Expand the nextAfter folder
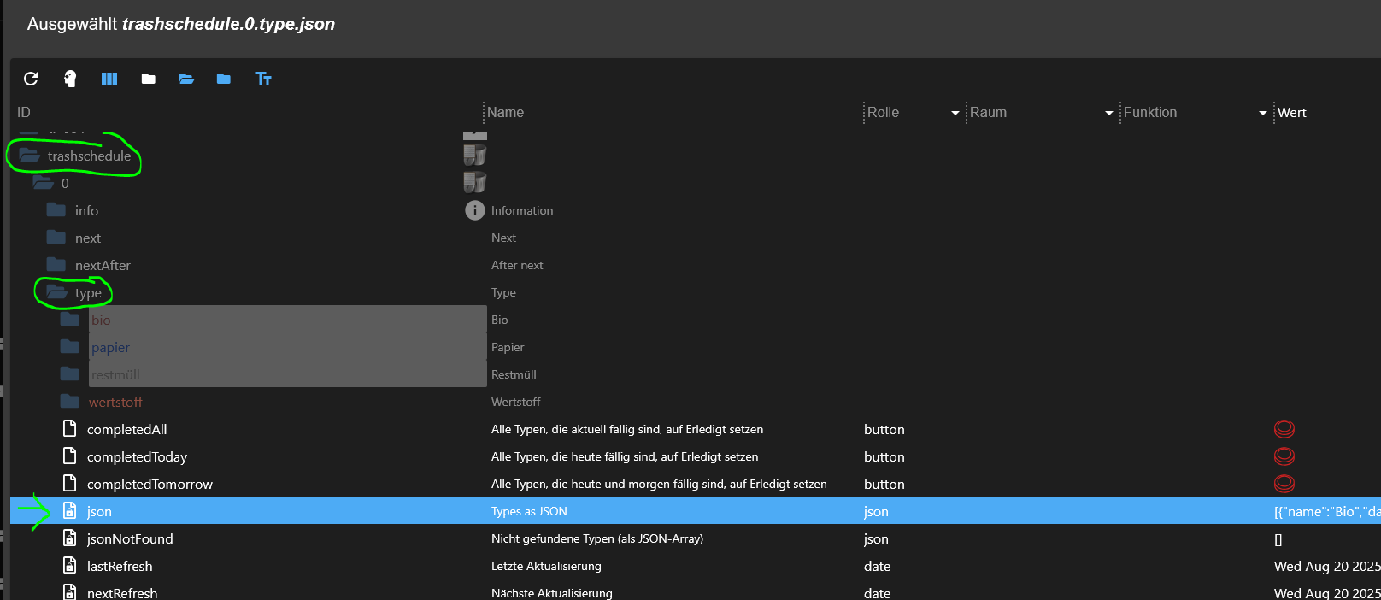 click(56, 265)
